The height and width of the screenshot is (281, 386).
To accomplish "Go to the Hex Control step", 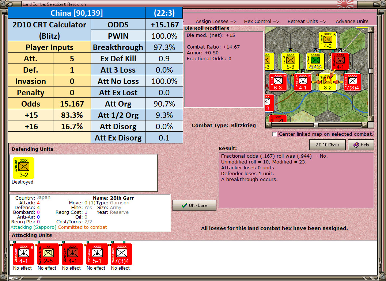I will click(x=261, y=22).
